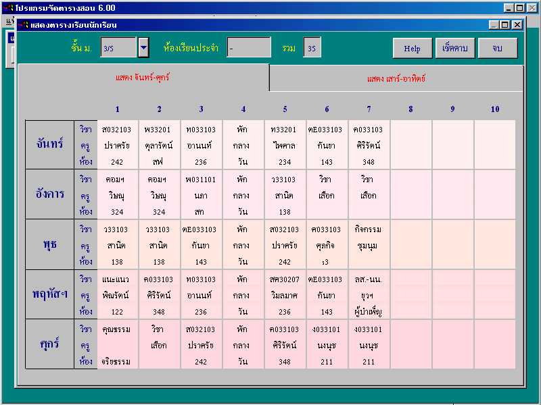Maximize the inner timetable window

coord(505,25)
